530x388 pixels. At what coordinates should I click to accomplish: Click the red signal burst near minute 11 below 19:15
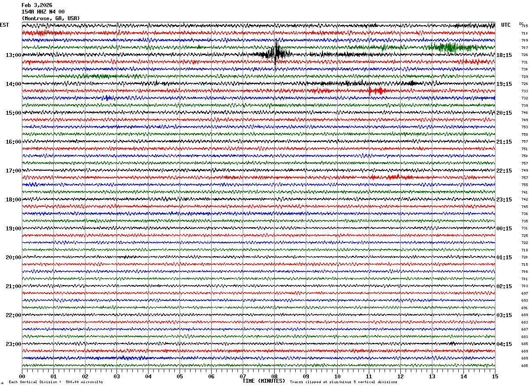[377, 91]
